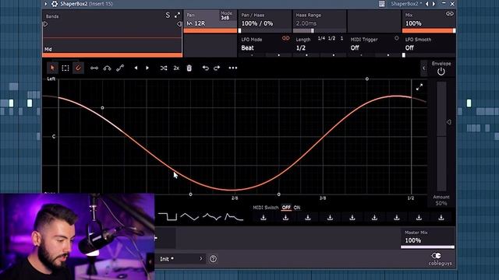Set length to 1/4 preset
This screenshot has height=280, width=499.
(x=321, y=38)
